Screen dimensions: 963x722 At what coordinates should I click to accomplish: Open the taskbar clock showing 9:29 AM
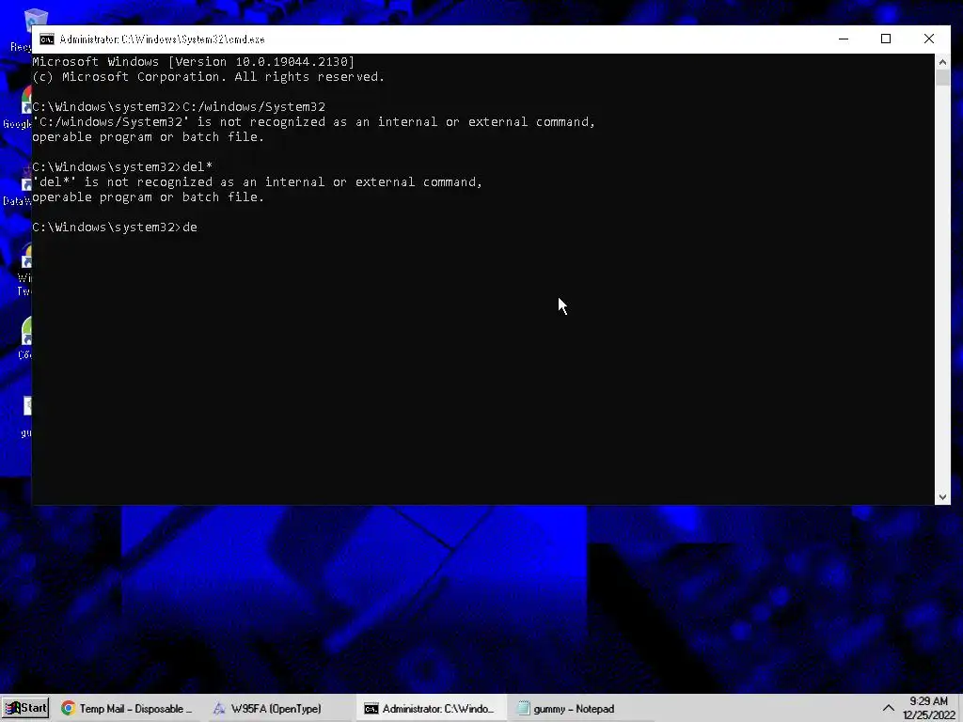click(928, 701)
